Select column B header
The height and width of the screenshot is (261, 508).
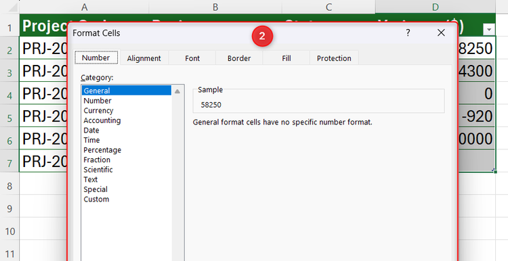[x=215, y=7]
